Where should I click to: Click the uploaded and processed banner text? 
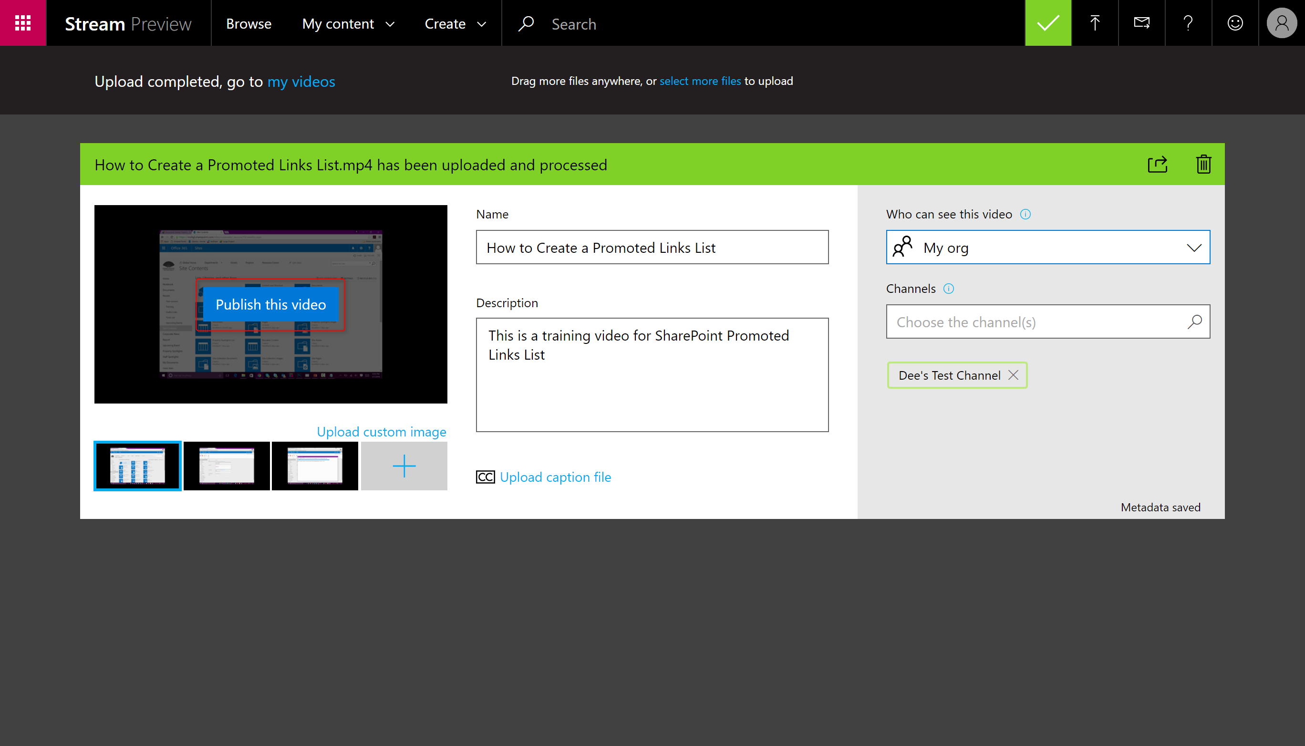(x=351, y=165)
